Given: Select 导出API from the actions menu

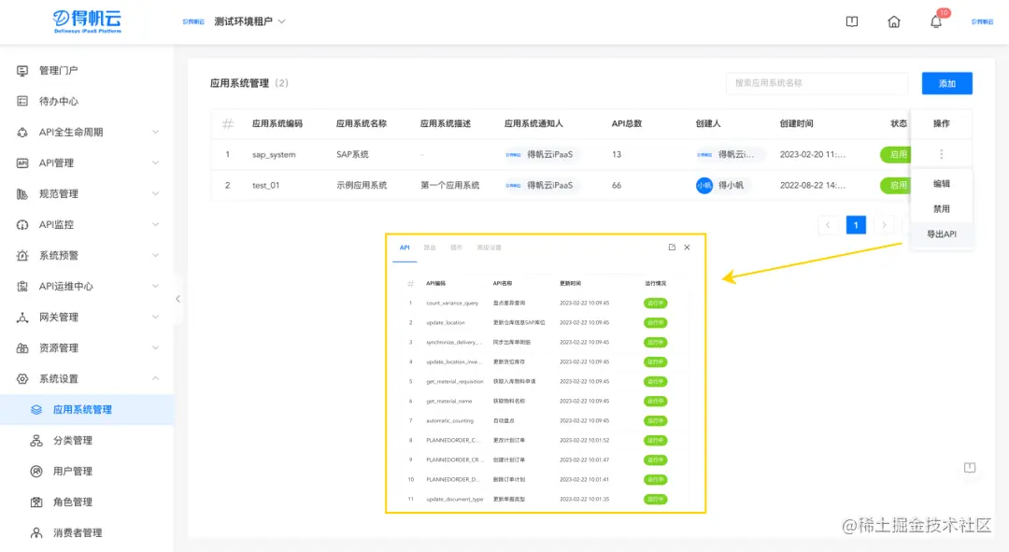Looking at the screenshot, I should [x=941, y=235].
